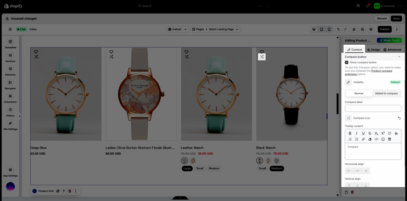Image resolution: width=407 pixels, height=201 pixels.
Task: Click the Compare label input field
Action: point(373,108)
